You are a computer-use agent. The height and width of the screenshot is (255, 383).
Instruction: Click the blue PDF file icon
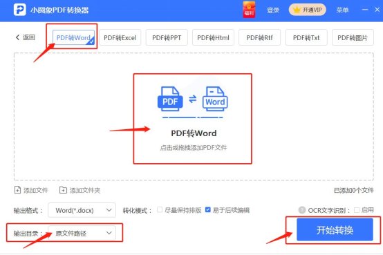(x=170, y=99)
